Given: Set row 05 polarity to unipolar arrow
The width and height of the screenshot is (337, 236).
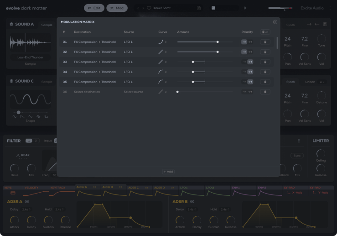Looking at the screenshot, I should point(244,82).
